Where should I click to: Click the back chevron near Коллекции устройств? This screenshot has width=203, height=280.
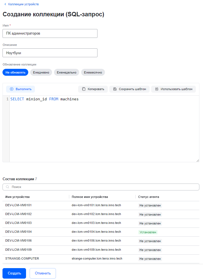[5, 4]
